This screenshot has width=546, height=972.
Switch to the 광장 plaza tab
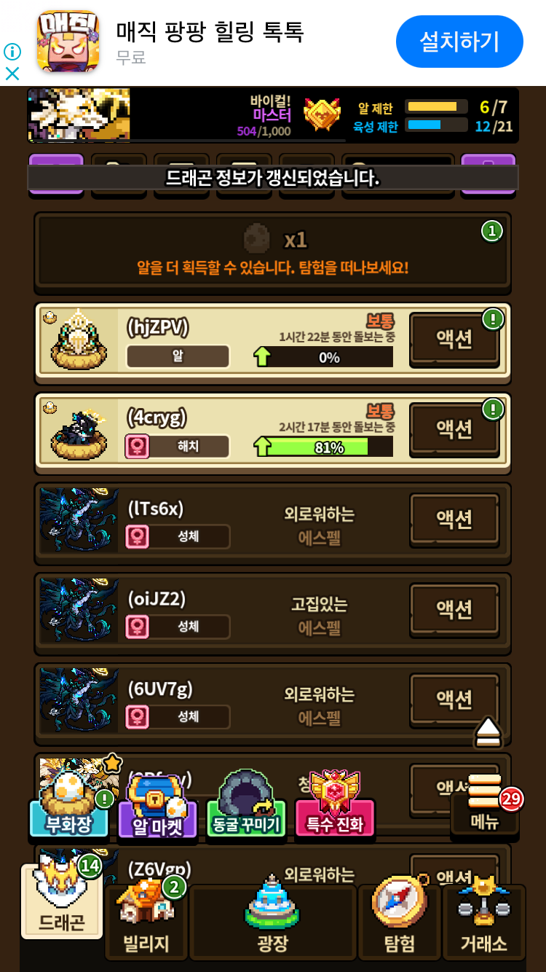pos(273,922)
